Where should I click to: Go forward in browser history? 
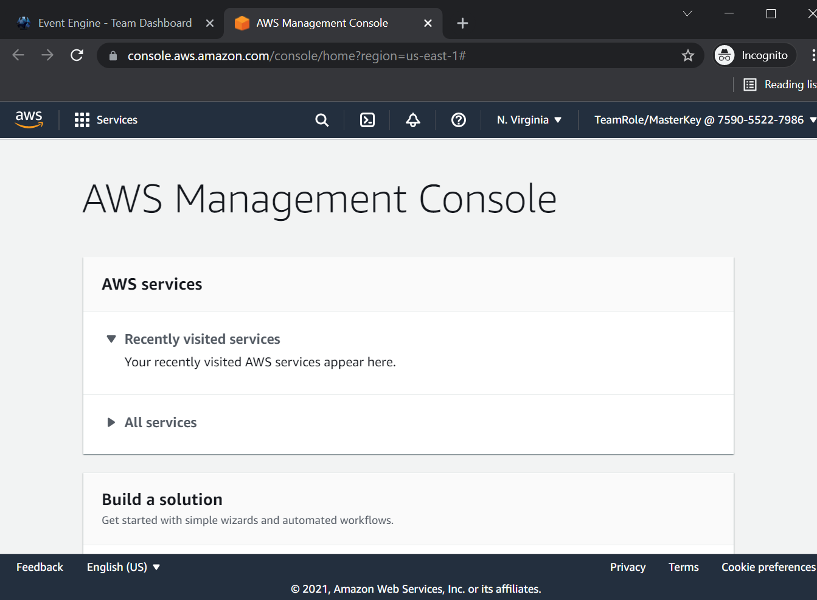click(47, 55)
